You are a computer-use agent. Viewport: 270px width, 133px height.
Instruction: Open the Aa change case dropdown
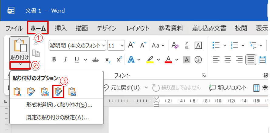tap(158, 45)
